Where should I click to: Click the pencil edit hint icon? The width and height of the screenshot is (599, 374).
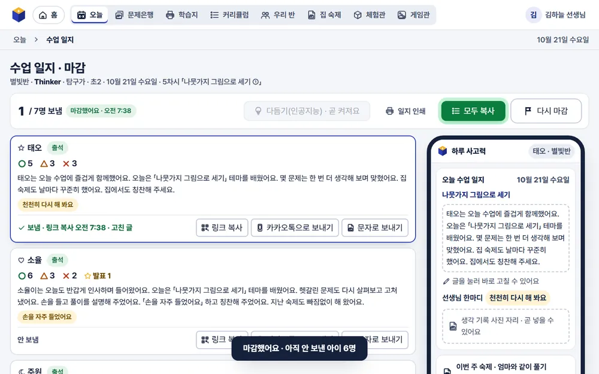pos(446,281)
